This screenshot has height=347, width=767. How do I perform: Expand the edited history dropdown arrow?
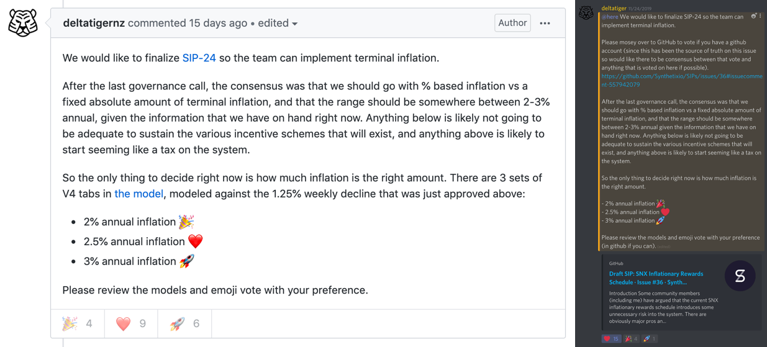point(295,24)
